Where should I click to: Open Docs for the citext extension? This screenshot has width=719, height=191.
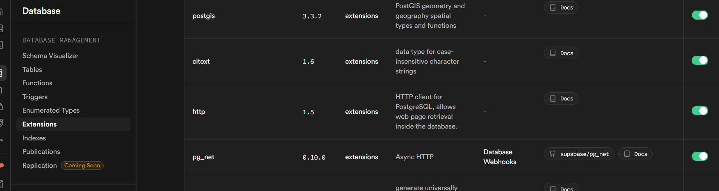click(x=561, y=53)
